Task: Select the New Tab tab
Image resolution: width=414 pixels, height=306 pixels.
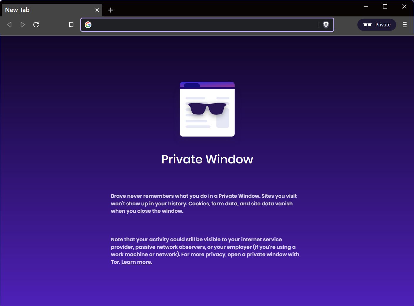Action: pyautogui.click(x=44, y=10)
